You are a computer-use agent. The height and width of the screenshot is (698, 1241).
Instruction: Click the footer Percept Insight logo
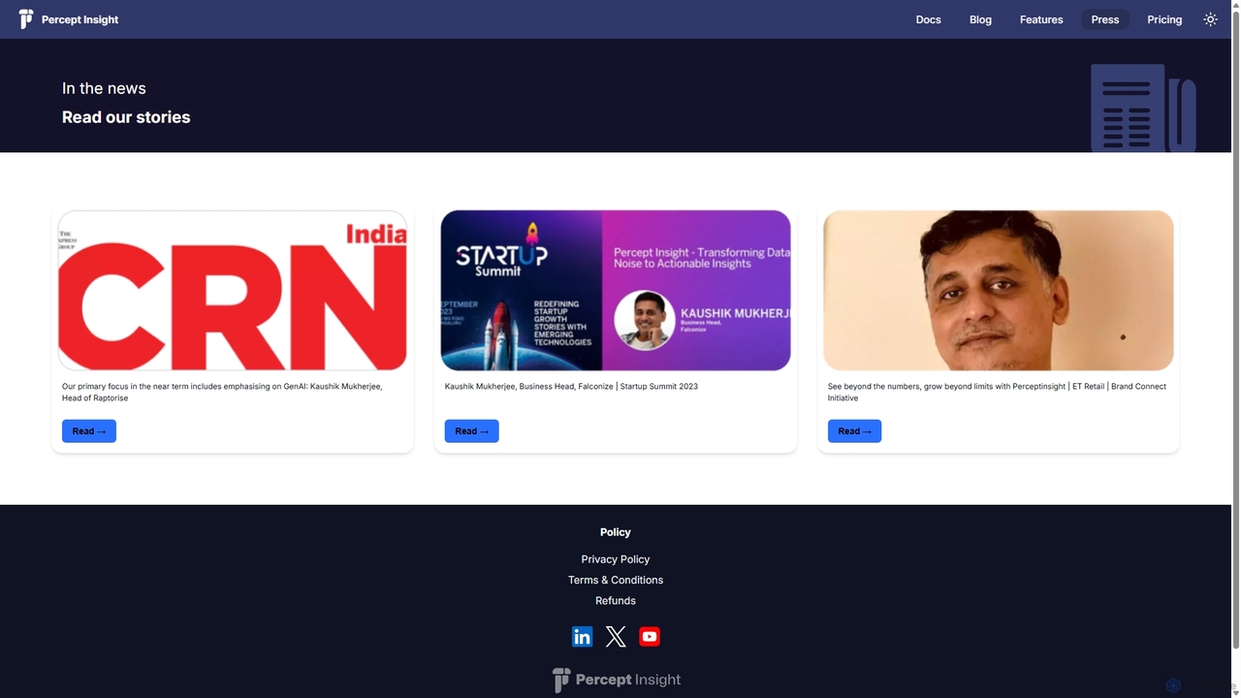coord(617,680)
